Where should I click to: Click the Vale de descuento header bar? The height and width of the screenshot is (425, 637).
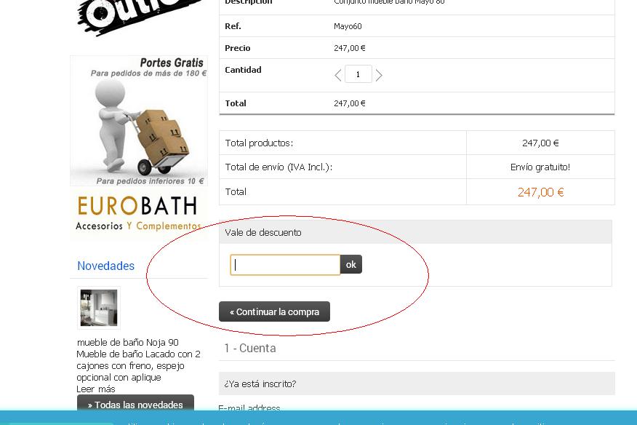point(415,232)
